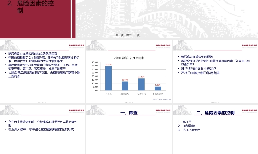Click the red header logo on the chart slide
258x154 pixels.
click(163, 46)
